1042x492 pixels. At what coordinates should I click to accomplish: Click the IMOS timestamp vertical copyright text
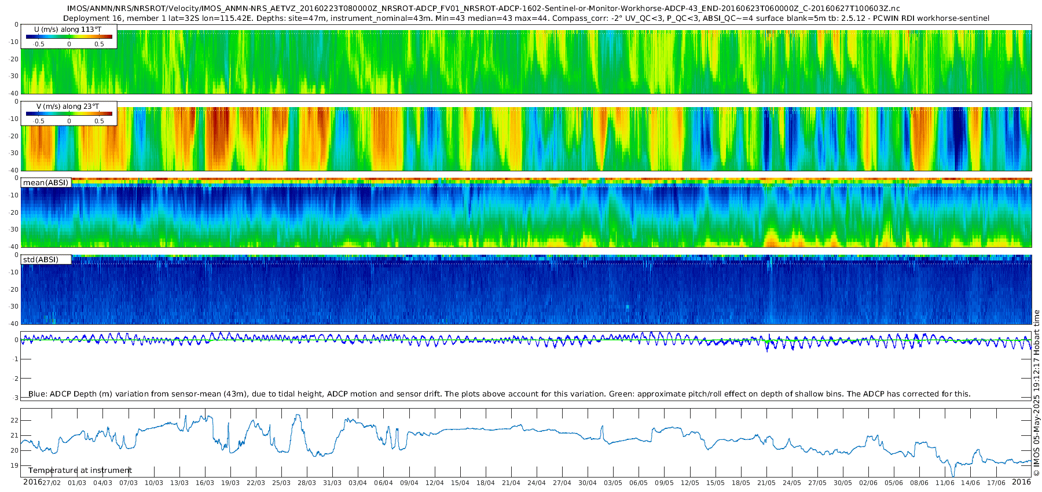point(1037,392)
